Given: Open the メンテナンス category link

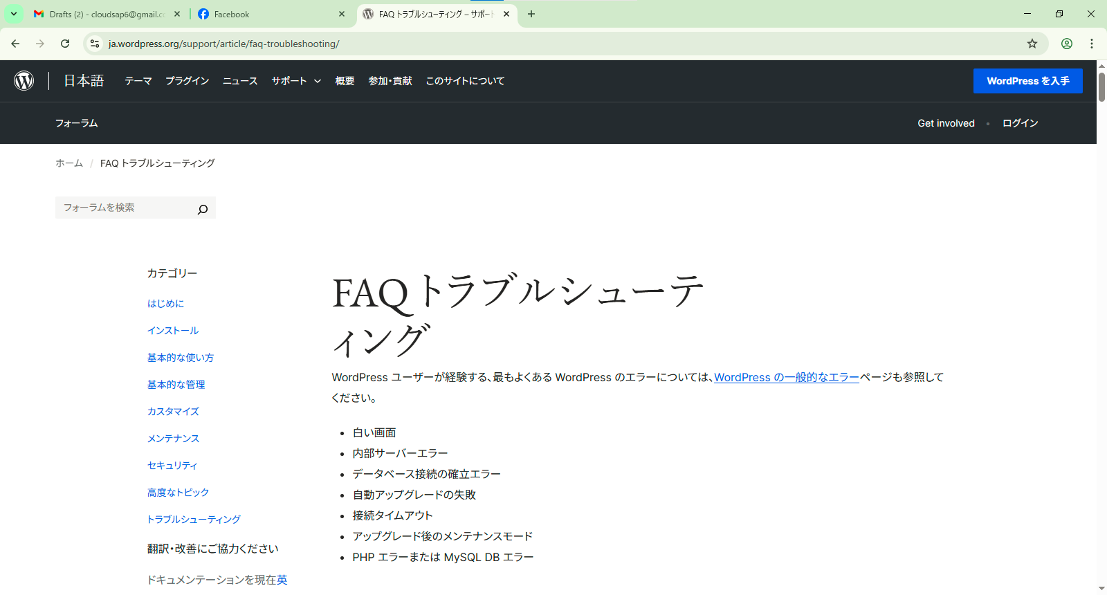Looking at the screenshot, I should (173, 439).
